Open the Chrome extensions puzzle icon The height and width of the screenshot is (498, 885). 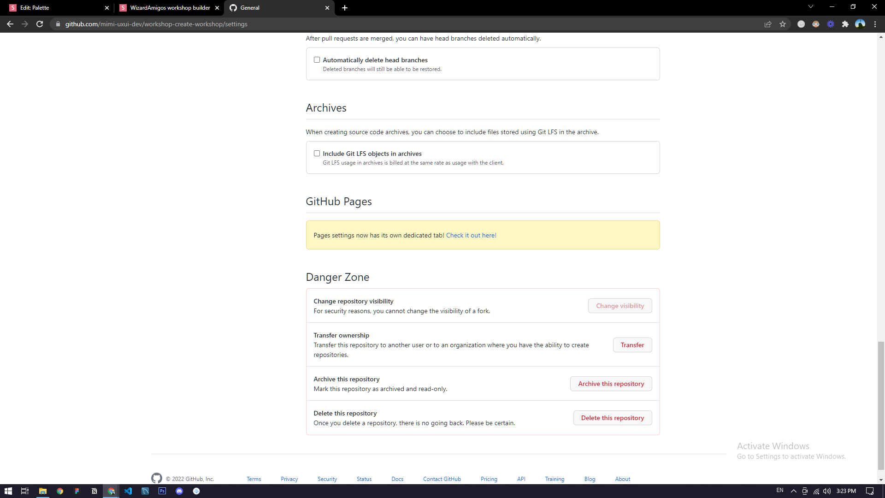tap(845, 24)
